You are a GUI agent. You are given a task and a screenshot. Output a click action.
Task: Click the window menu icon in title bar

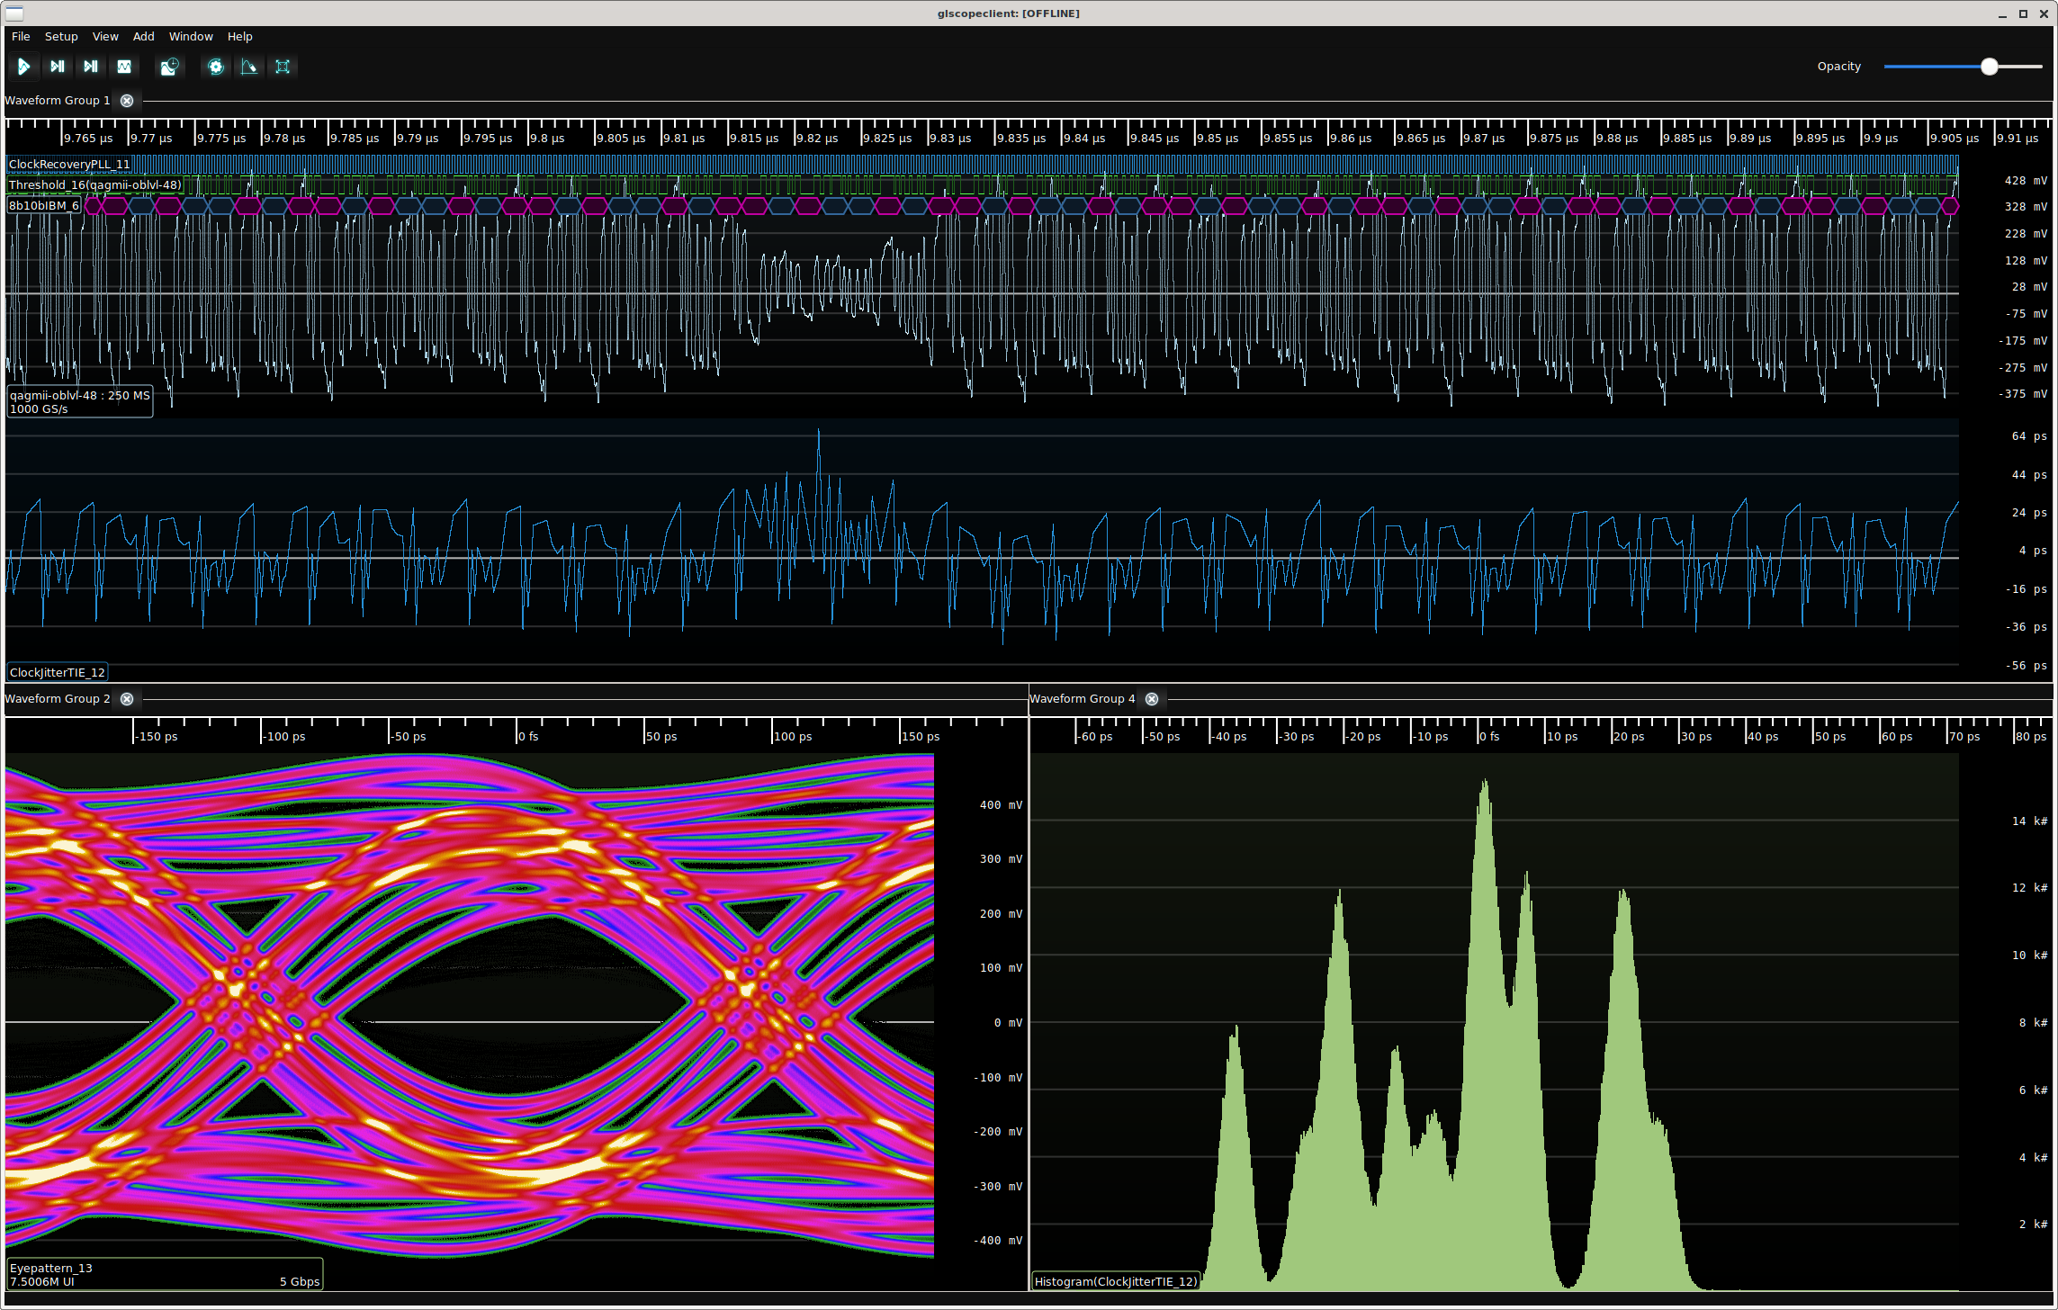tap(14, 13)
